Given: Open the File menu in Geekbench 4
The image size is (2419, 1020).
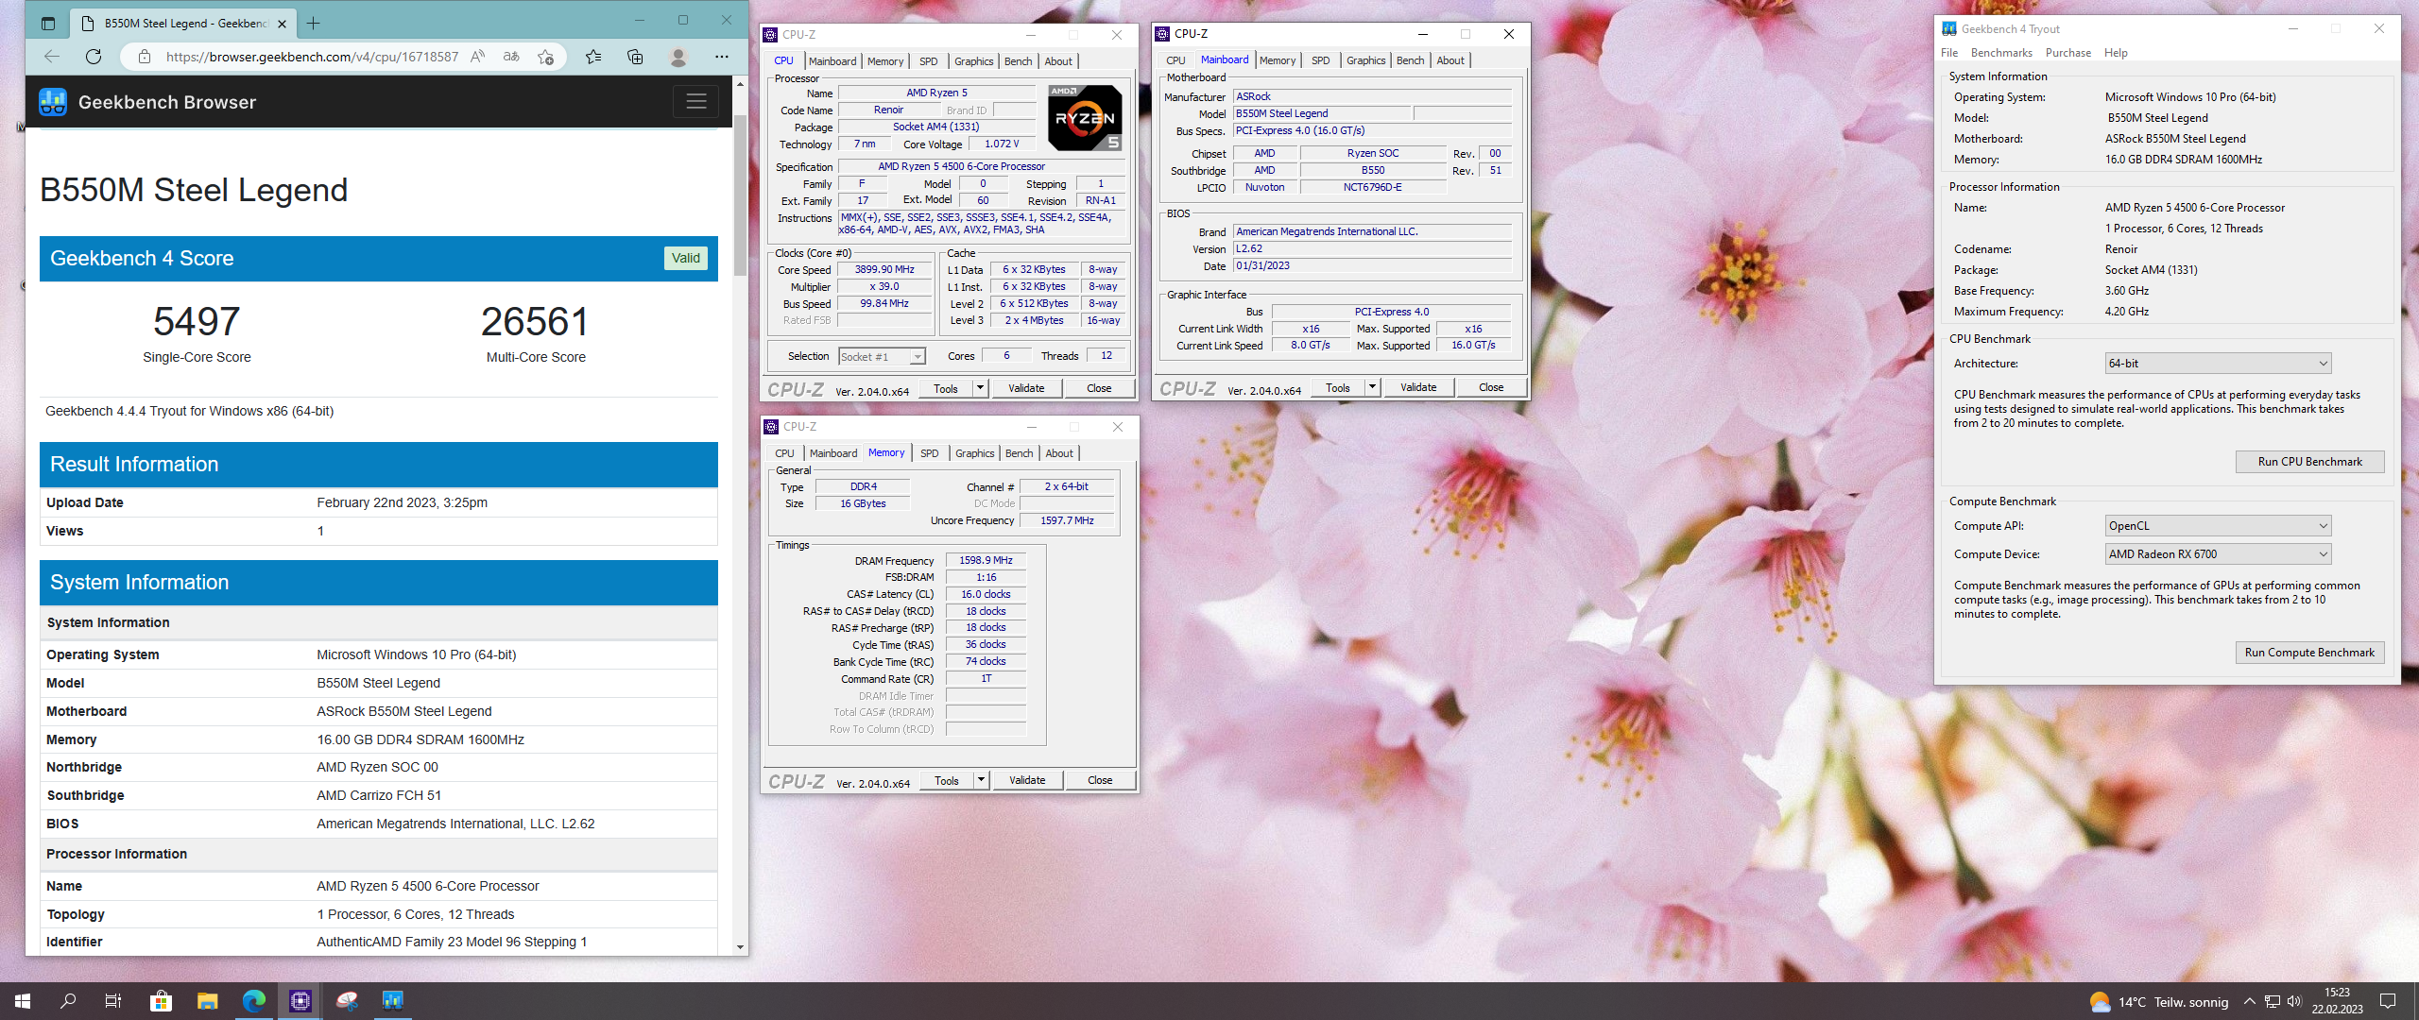Looking at the screenshot, I should coord(1949,53).
